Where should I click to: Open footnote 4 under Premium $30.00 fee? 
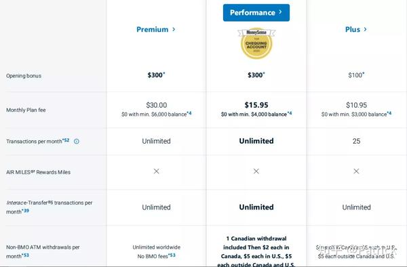(x=189, y=113)
